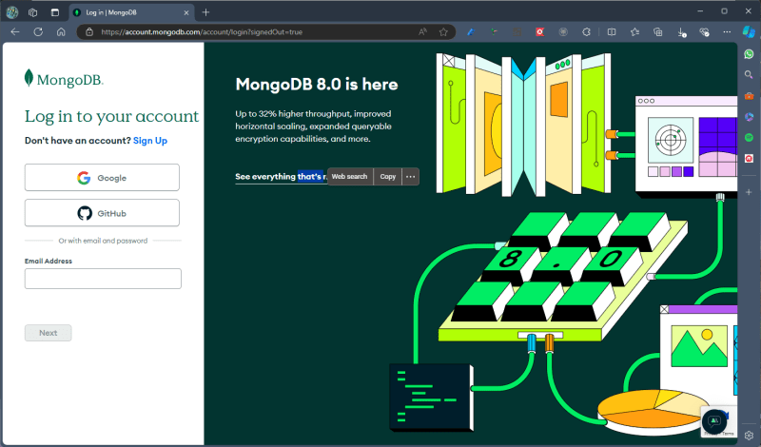Open the chat support bubble

[x=714, y=420]
